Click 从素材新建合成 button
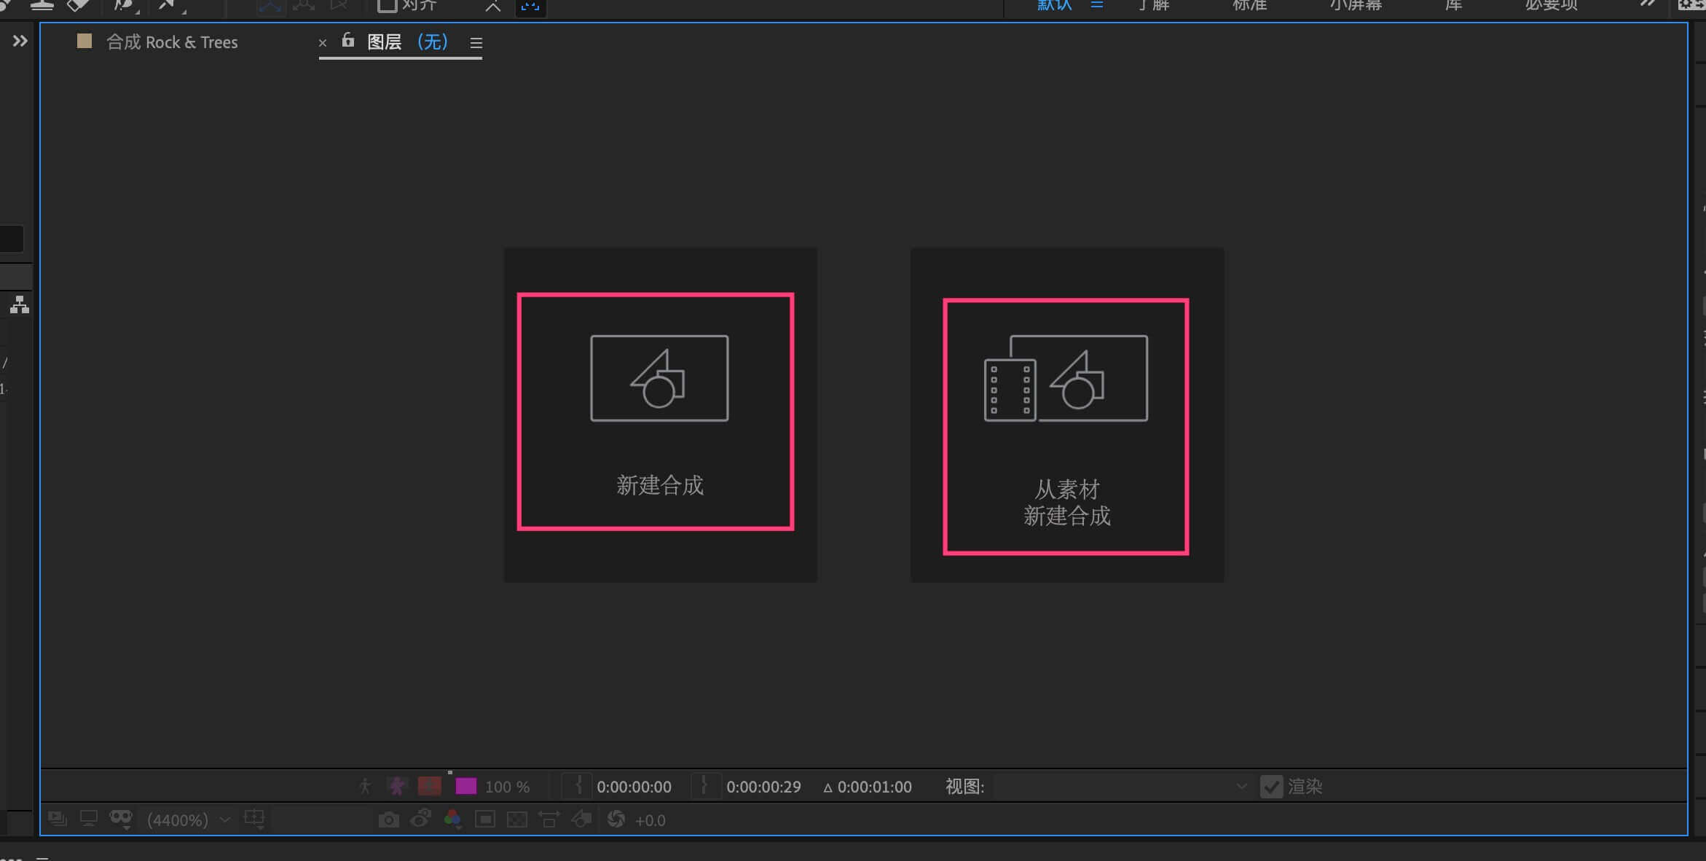Image resolution: width=1706 pixels, height=861 pixels. 1066,426
